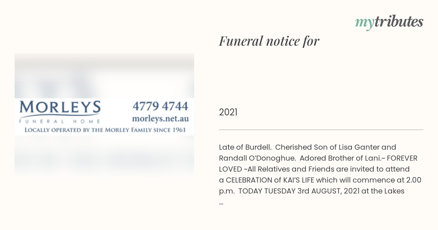Click the Morley Family since 1961 tagline
Screen dimensions: 438x230
pyautogui.click(x=105, y=130)
